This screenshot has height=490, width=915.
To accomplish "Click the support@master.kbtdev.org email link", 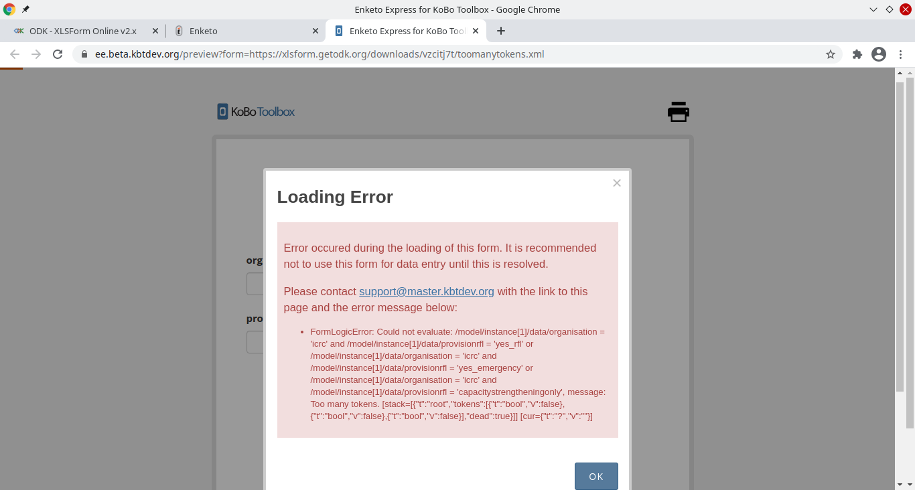I will (426, 291).
